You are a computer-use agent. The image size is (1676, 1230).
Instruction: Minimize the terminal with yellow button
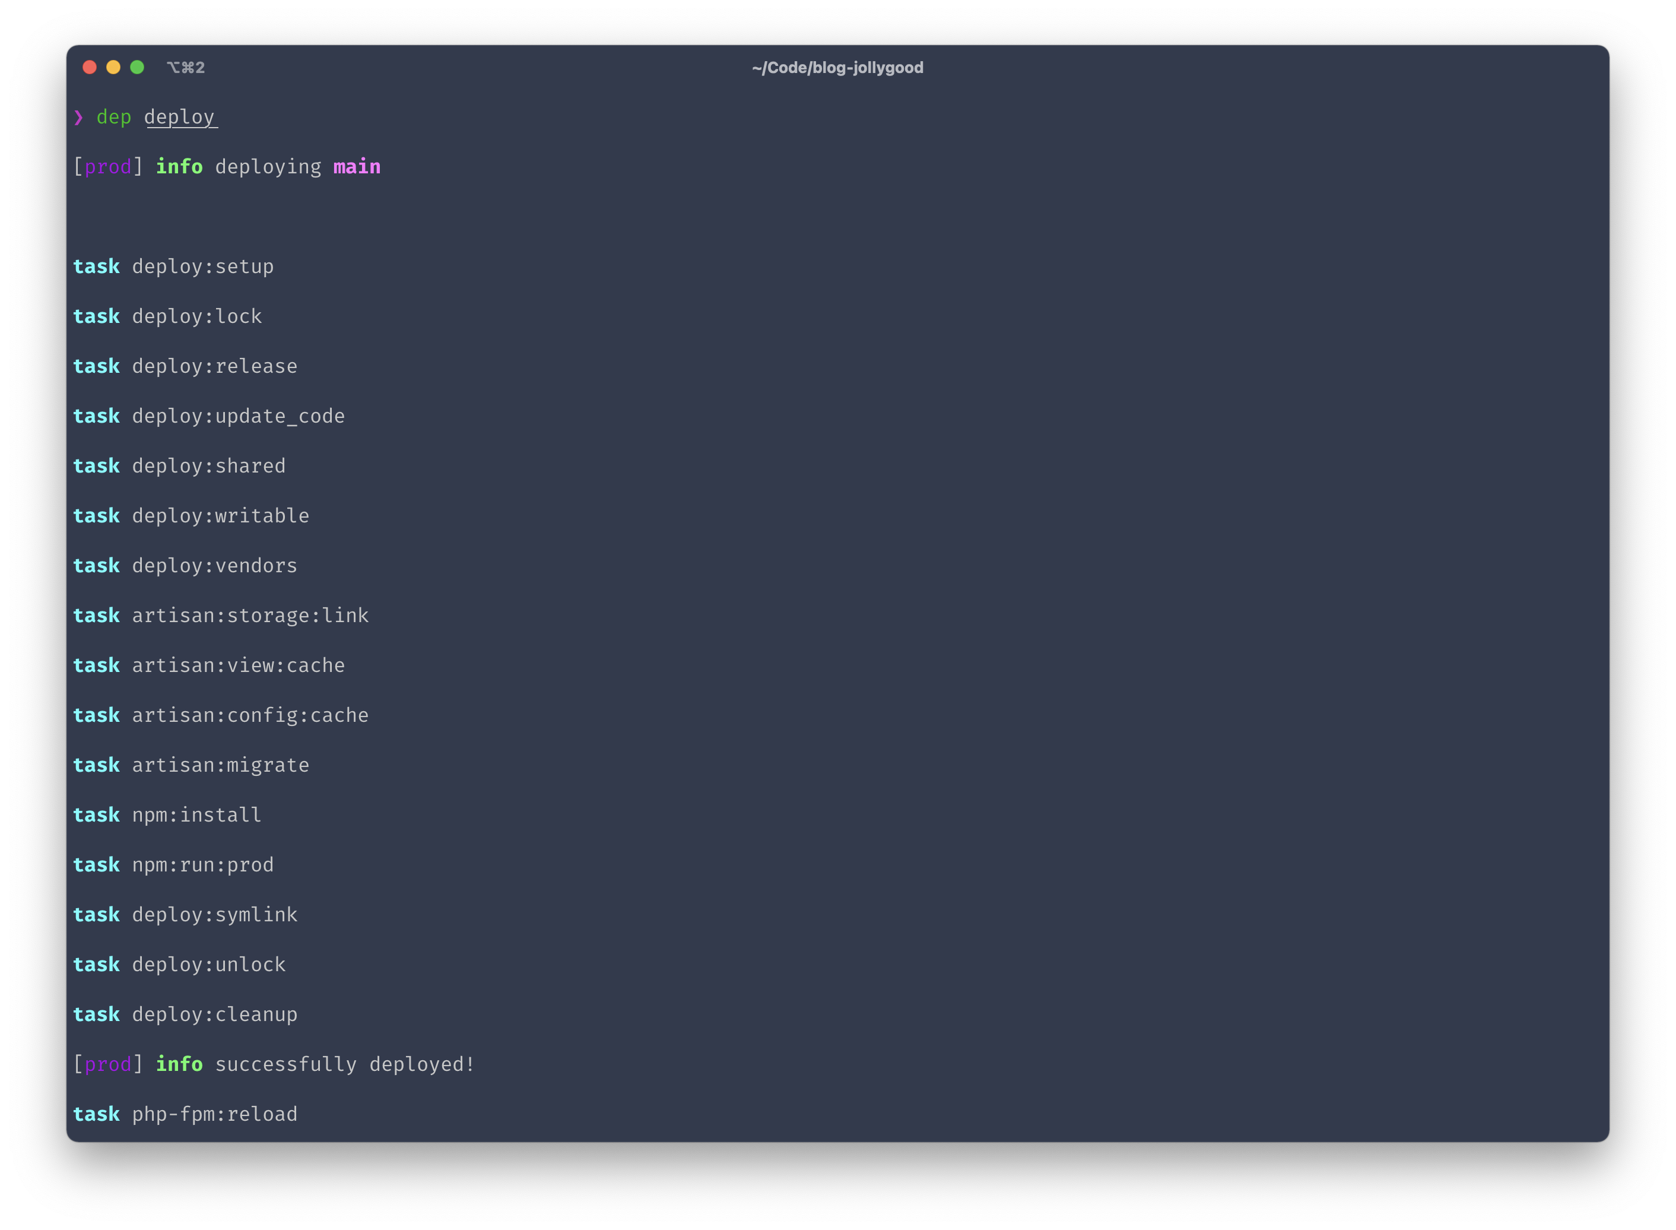tap(113, 67)
